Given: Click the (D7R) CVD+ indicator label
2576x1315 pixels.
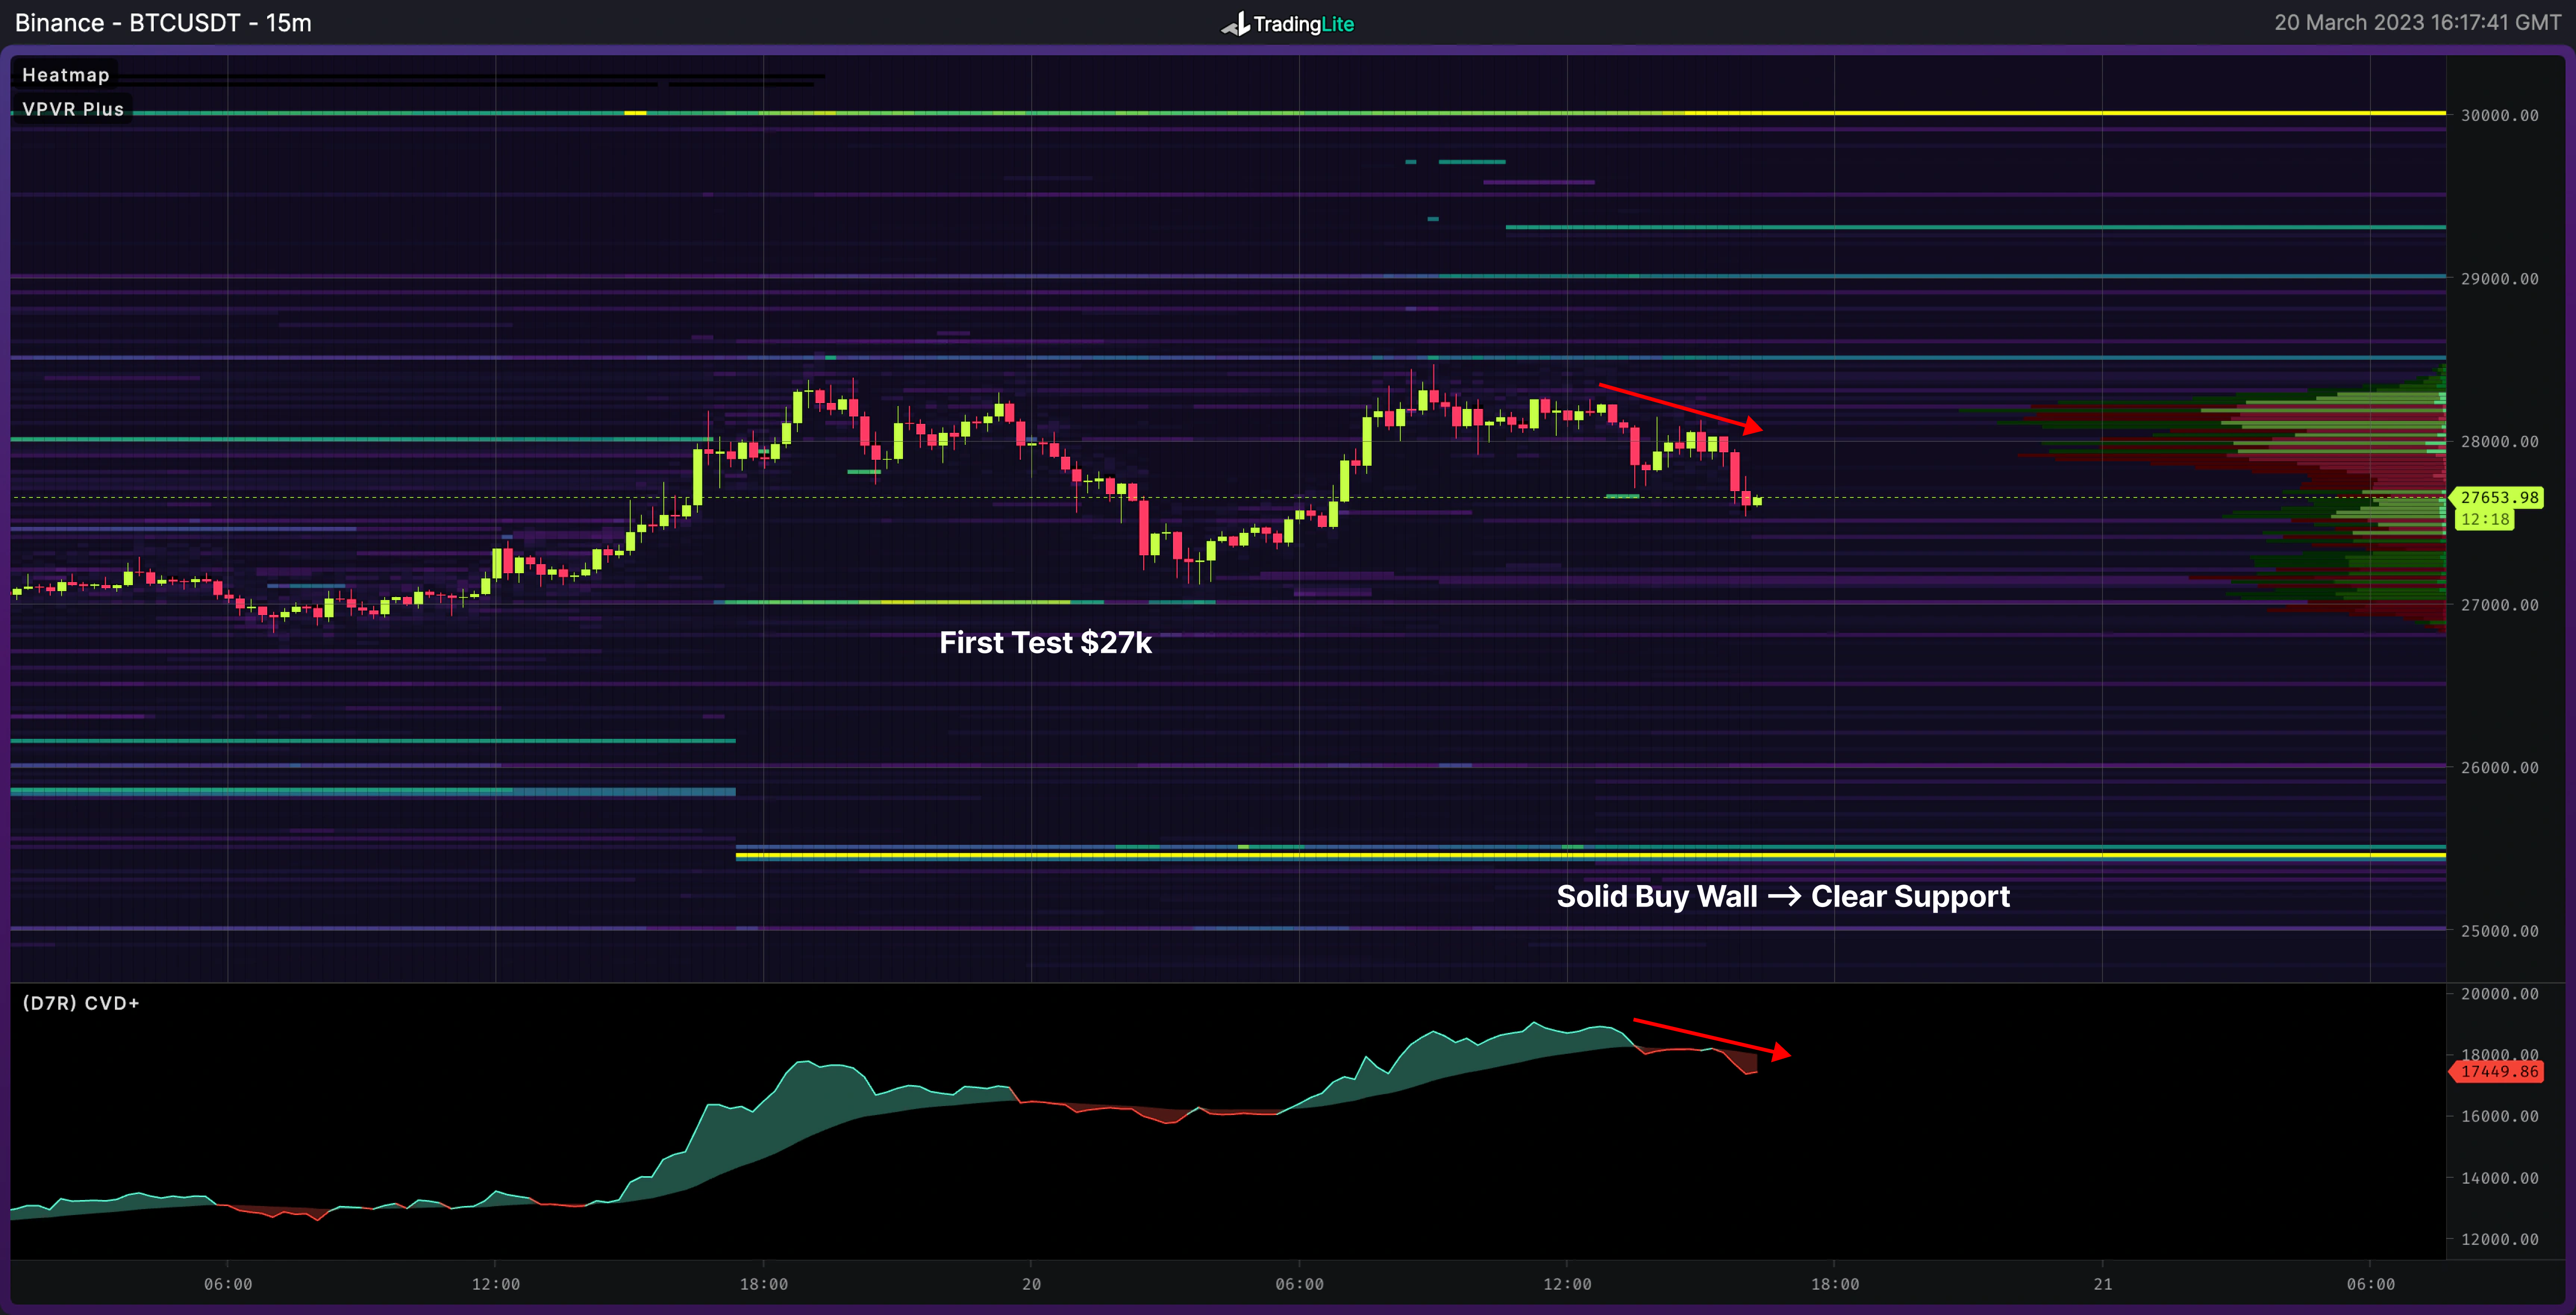Looking at the screenshot, I should [x=81, y=1003].
